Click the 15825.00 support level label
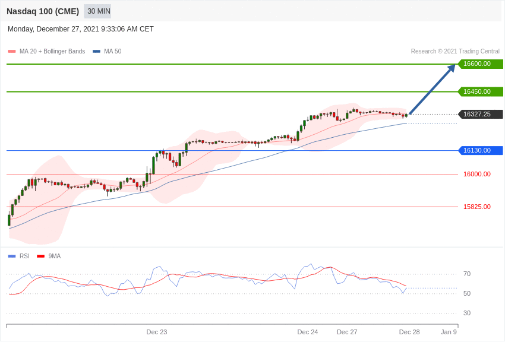 point(476,207)
